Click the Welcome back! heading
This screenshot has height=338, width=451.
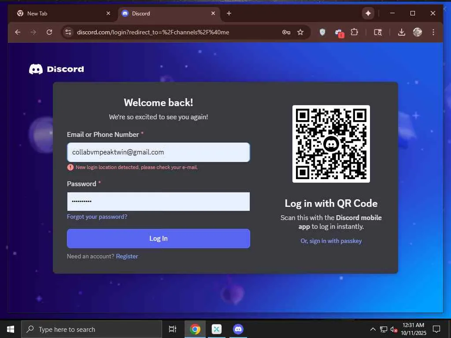pos(159,103)
